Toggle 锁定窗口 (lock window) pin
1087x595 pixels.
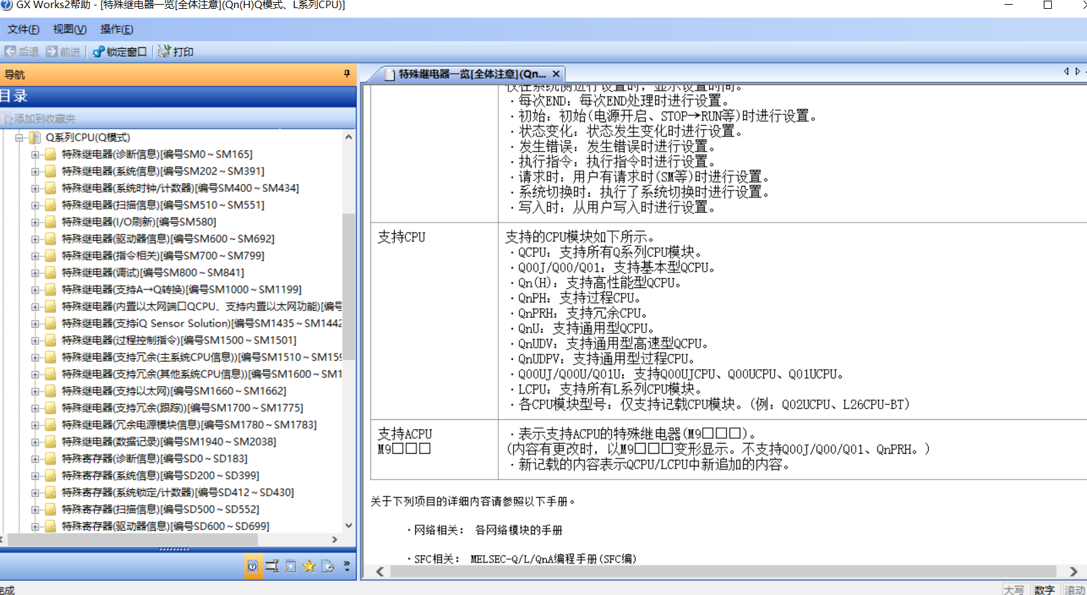click(x=120, y=51)
